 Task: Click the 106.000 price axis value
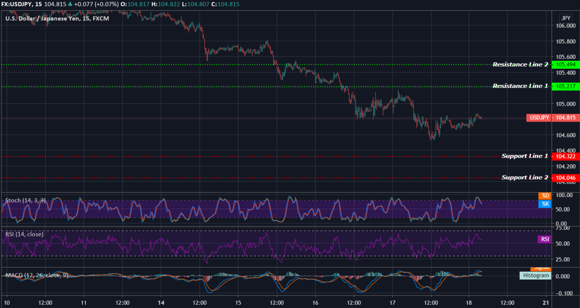click(x=566, y=26)
